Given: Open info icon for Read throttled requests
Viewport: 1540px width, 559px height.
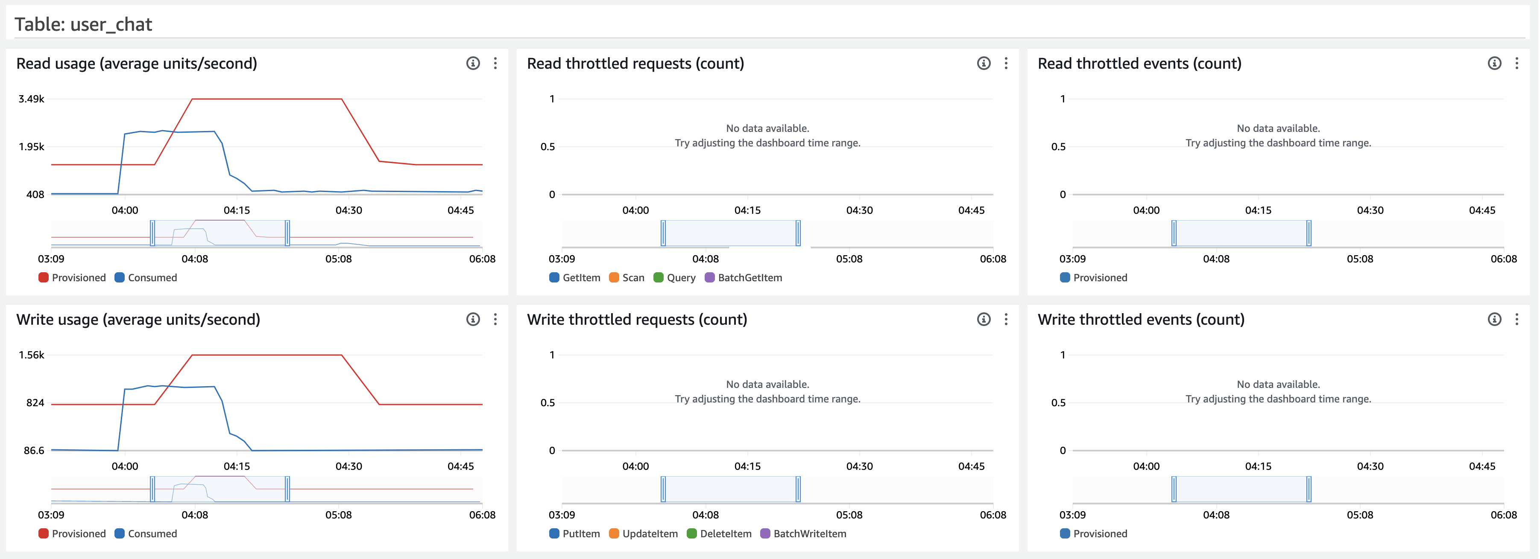Looking at the screenshot, I should [984, 63].
